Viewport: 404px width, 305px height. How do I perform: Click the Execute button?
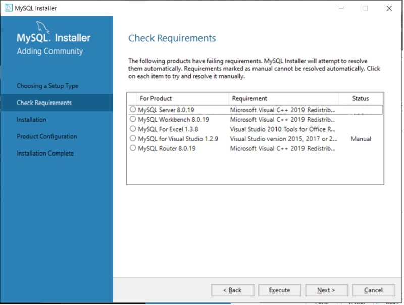(x=280, y=290)
